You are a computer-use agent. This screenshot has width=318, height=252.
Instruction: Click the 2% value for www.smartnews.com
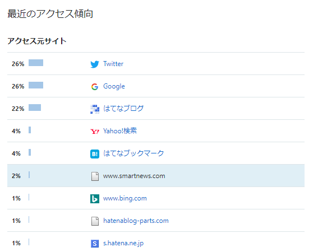point(16,176)
